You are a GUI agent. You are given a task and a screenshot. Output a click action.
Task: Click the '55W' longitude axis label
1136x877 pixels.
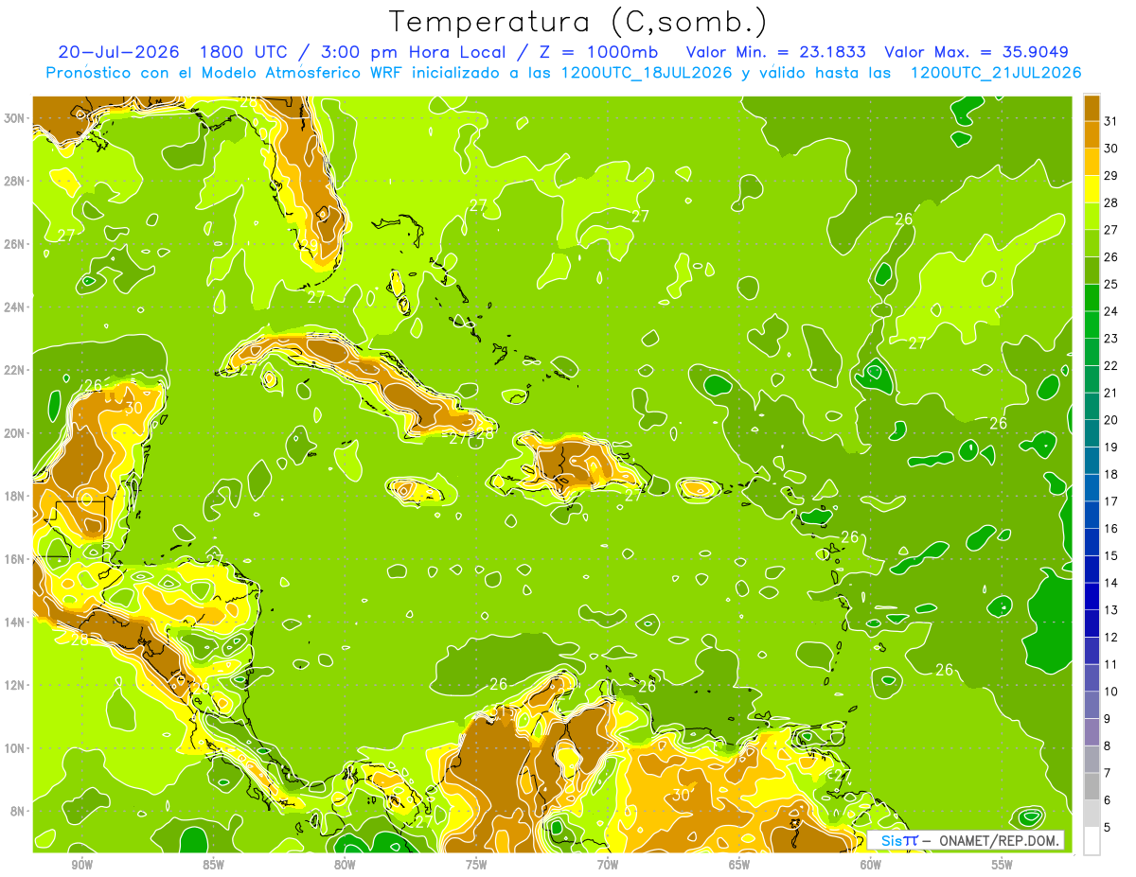(x=1003, y=865)
